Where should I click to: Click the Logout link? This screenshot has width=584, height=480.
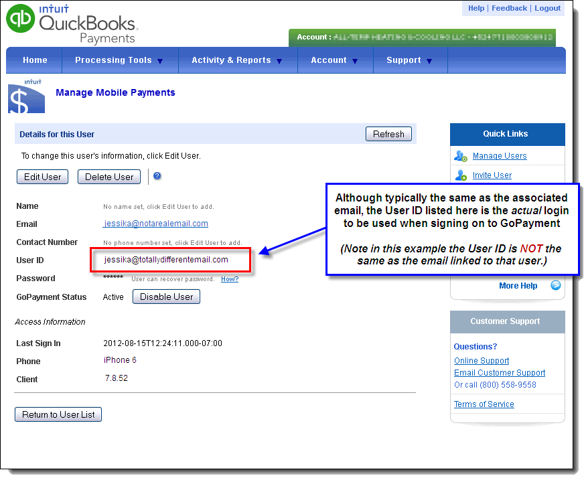[x=548, y=8]
